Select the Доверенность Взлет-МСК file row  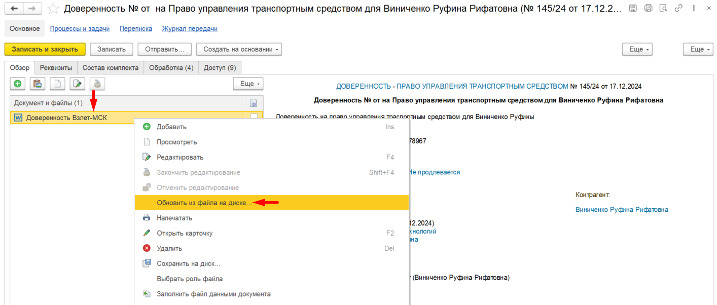136,118
